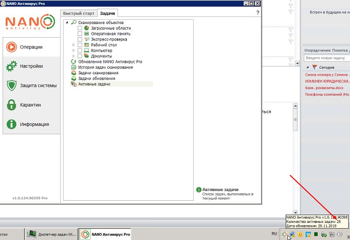The height and width of the screenshot is (240, 350).
Task: Enable the Оперативная память checkbox
Action: 80,34
